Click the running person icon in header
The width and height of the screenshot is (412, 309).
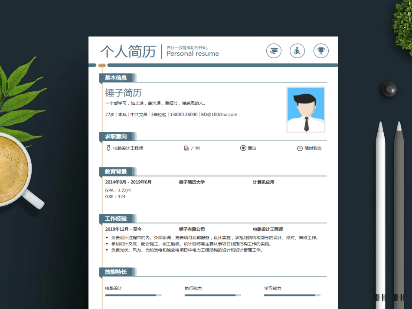tap(297, 51)
